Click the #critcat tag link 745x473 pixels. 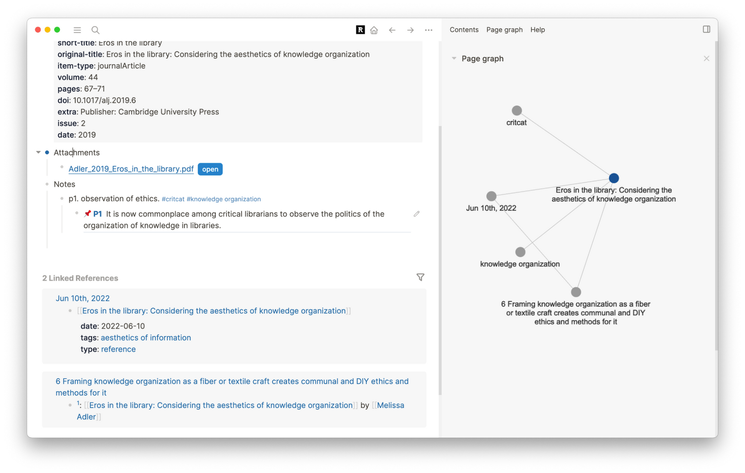click(x=173, y=199)
